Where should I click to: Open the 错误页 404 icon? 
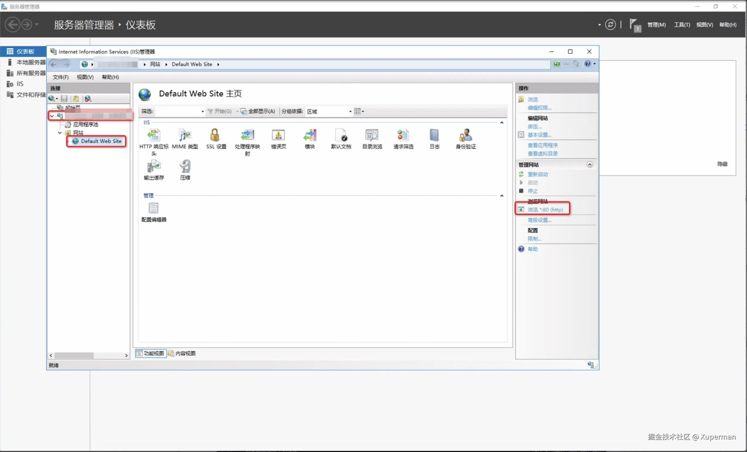point(278,138)
